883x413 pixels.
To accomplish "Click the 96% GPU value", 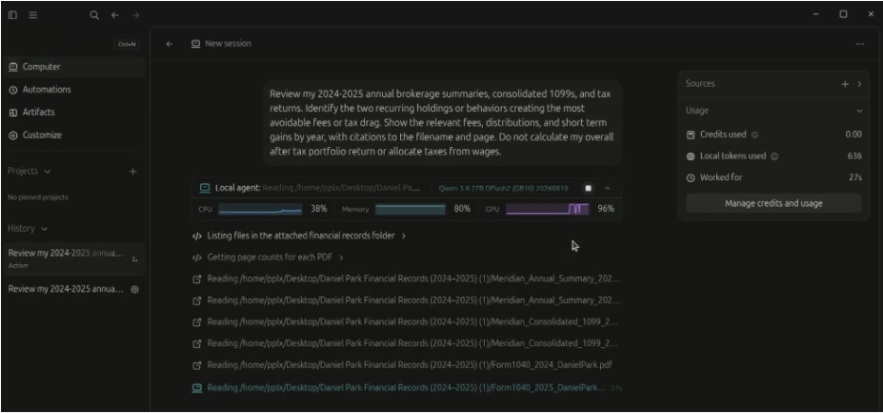I will click(606, 208).
